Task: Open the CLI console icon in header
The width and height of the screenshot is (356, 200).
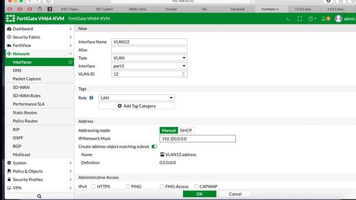Action: tap(289, 19)
